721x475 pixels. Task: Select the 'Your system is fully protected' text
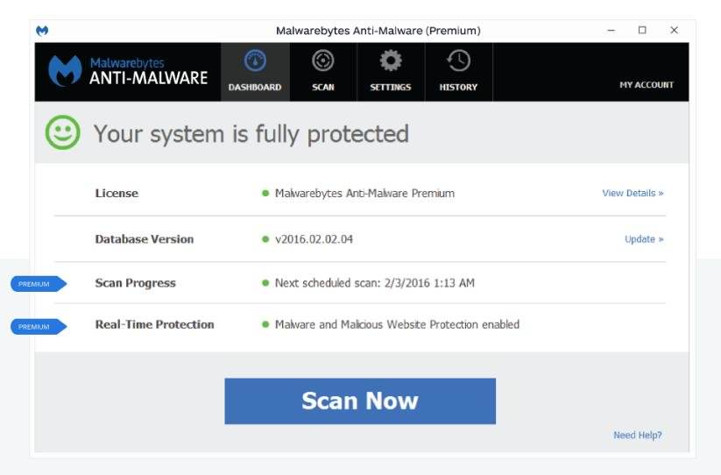251,134
